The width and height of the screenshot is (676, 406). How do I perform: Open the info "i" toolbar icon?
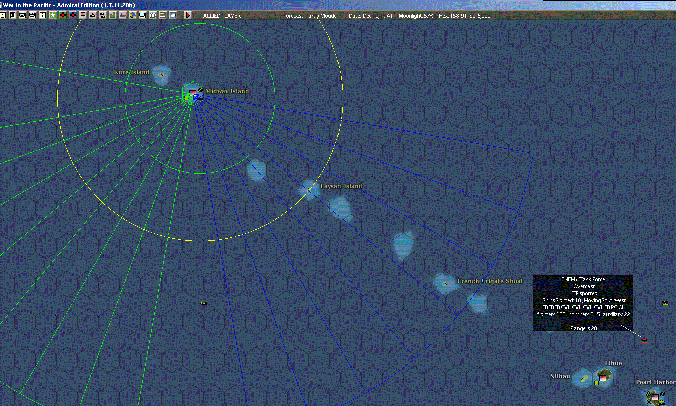coord(42,15)
